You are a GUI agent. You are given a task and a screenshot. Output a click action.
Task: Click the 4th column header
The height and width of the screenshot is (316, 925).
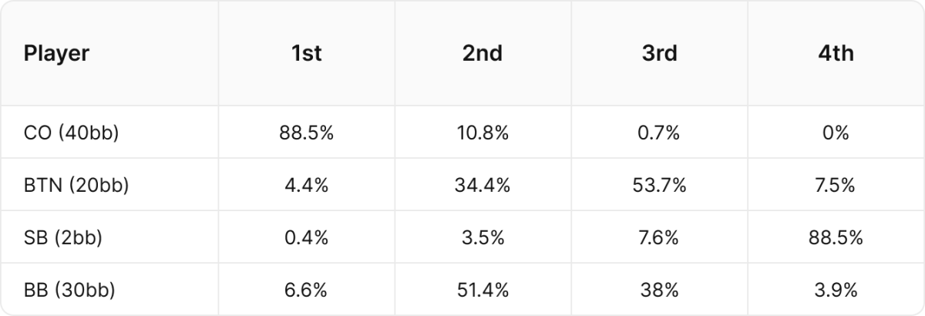(x=836, y=53)
